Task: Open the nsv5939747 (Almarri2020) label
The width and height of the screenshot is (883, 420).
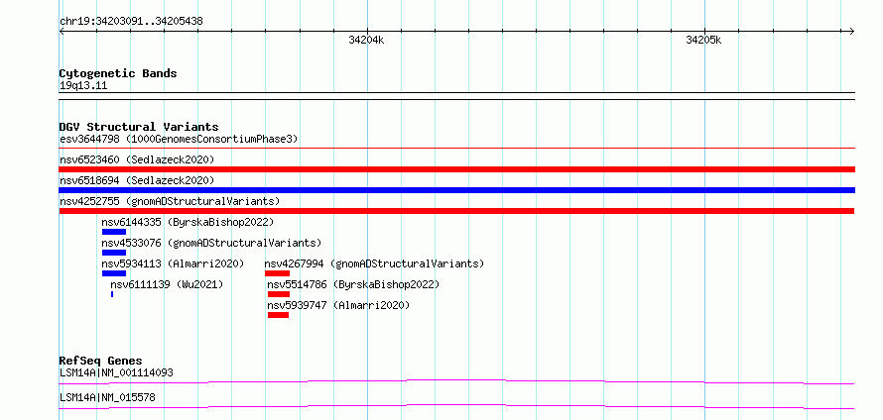Action: [338, 305]
